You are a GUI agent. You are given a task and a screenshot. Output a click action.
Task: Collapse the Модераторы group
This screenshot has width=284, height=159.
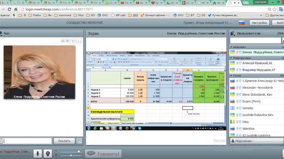coord(231,58)
